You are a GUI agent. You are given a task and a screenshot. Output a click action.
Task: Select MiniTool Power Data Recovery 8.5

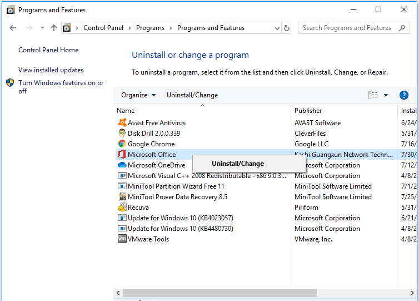177,197
